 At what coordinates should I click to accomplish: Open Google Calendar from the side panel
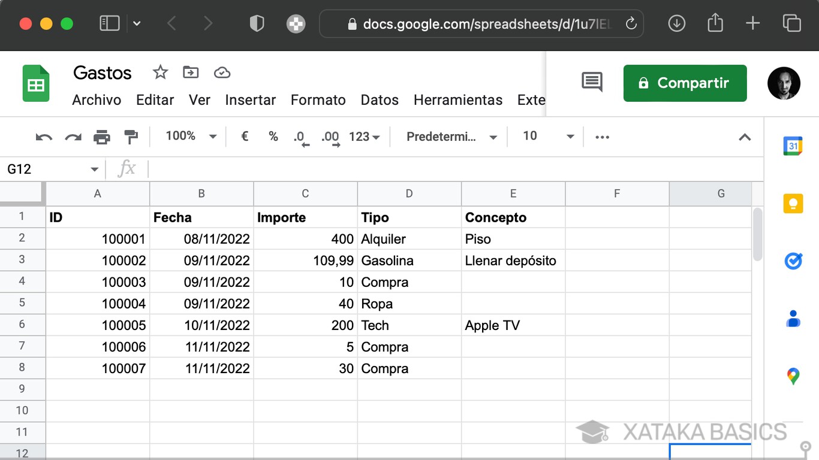(x=793, y=146)
